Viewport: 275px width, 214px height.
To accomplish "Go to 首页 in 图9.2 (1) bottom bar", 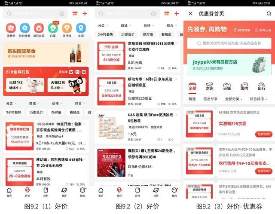I will point(9,192).
